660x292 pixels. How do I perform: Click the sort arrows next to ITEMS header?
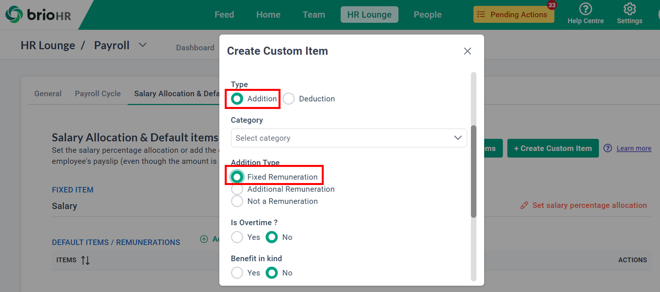[x=85, y=260]
